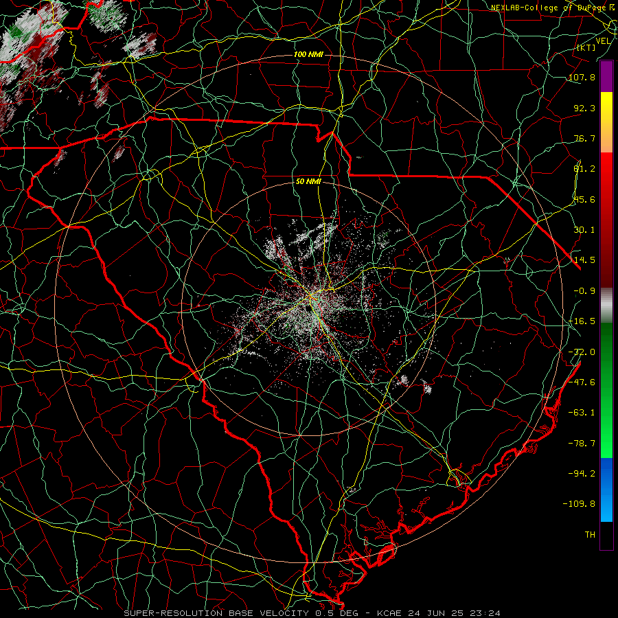Select the -0.9 value on velocity scale

pyautogui.click(x=584, y=291)
